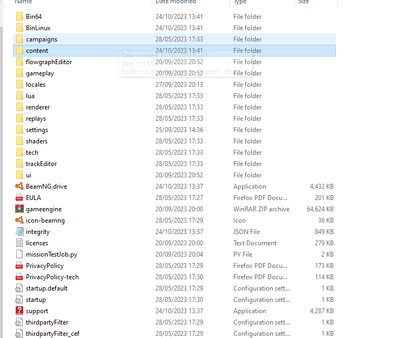Click the support application question-mark icon
The width and height of the screenshot is (411, 338).
coord(19,311)
